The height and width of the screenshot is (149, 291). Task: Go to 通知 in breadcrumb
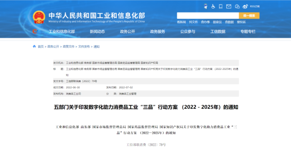[x=96, y=47]
